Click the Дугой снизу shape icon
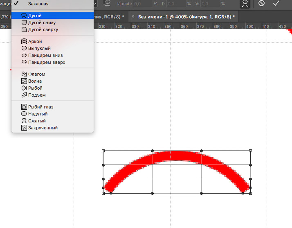 (24, 23)
